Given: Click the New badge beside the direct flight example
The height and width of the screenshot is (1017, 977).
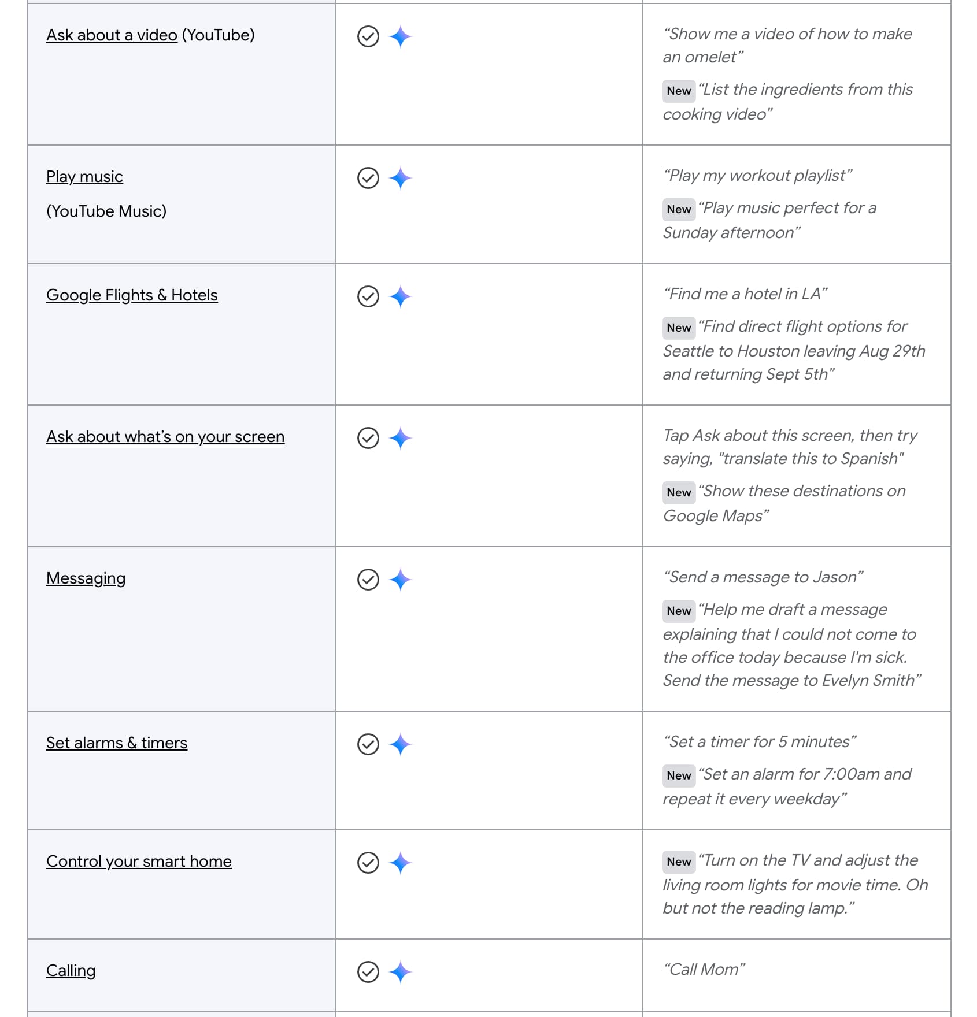Looking at the screenshot, I should 679,328.
